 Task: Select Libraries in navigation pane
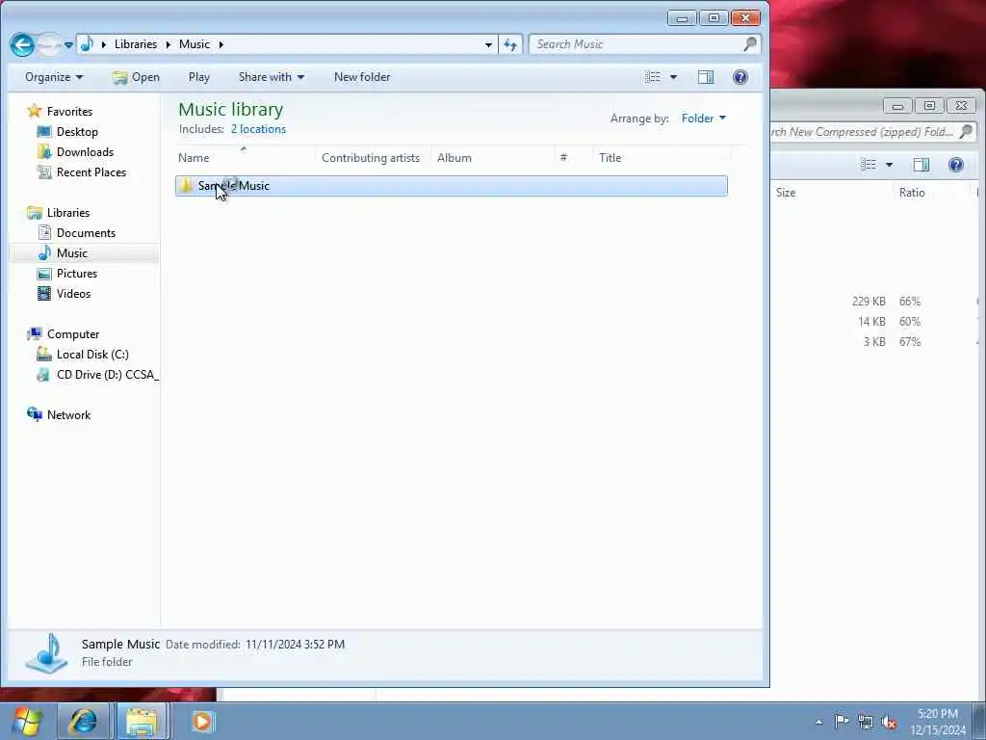(68, 213)
